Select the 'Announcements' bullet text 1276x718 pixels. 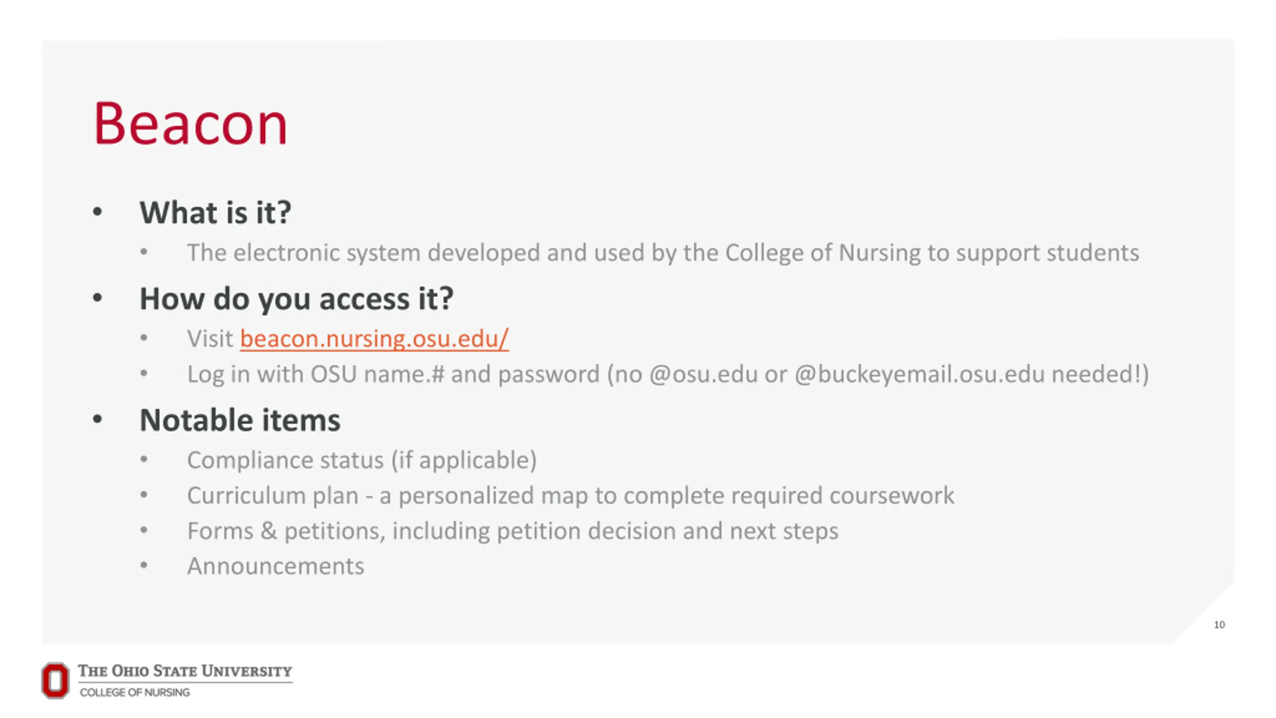276,566
